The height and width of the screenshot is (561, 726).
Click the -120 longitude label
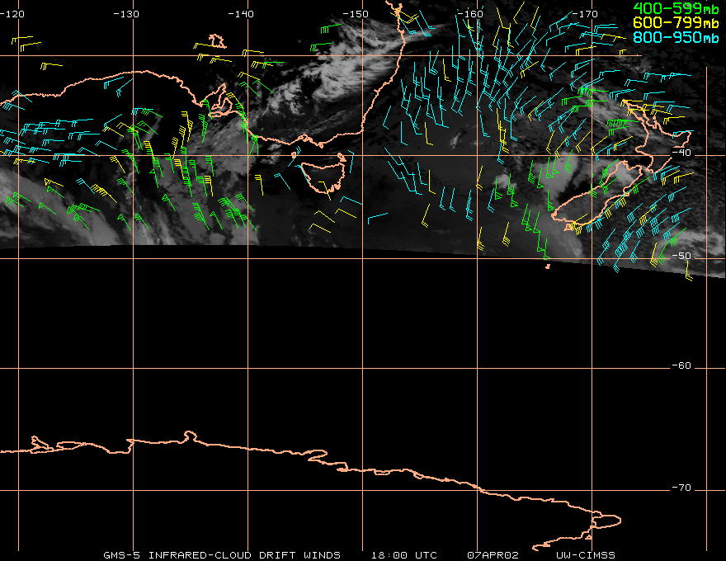click(12, 14)
